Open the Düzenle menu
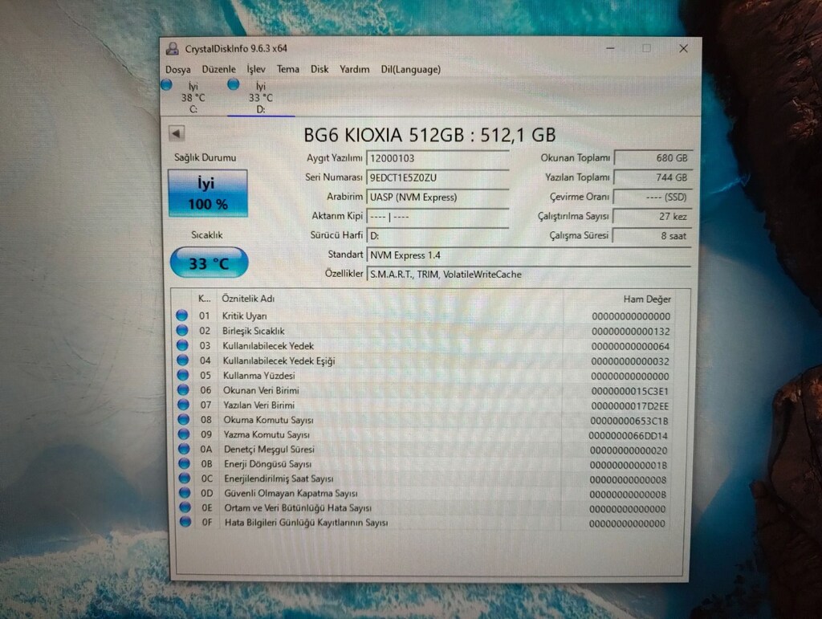822x619 pixels. (218, 69)
